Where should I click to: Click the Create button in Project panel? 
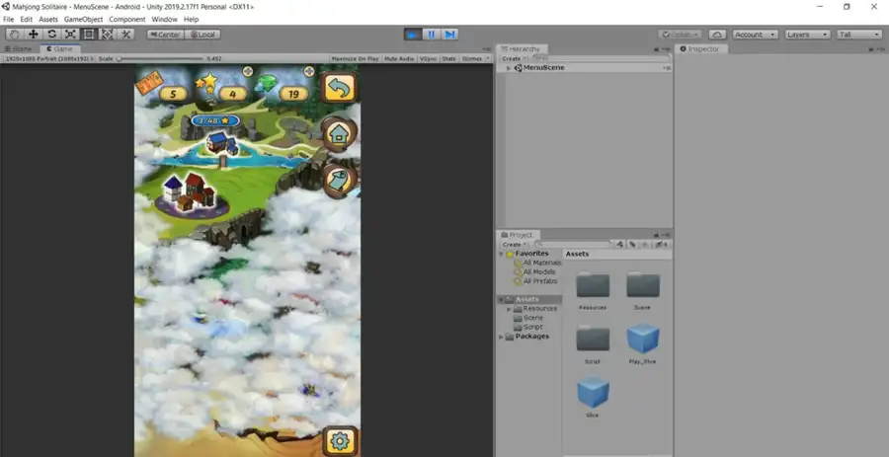513,244
